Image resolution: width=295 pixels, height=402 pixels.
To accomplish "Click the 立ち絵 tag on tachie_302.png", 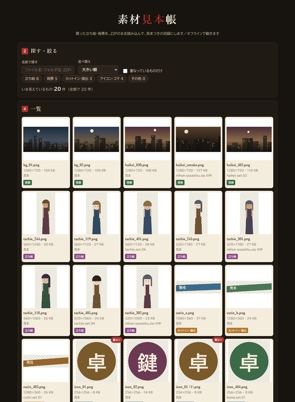I will [130, 331].
